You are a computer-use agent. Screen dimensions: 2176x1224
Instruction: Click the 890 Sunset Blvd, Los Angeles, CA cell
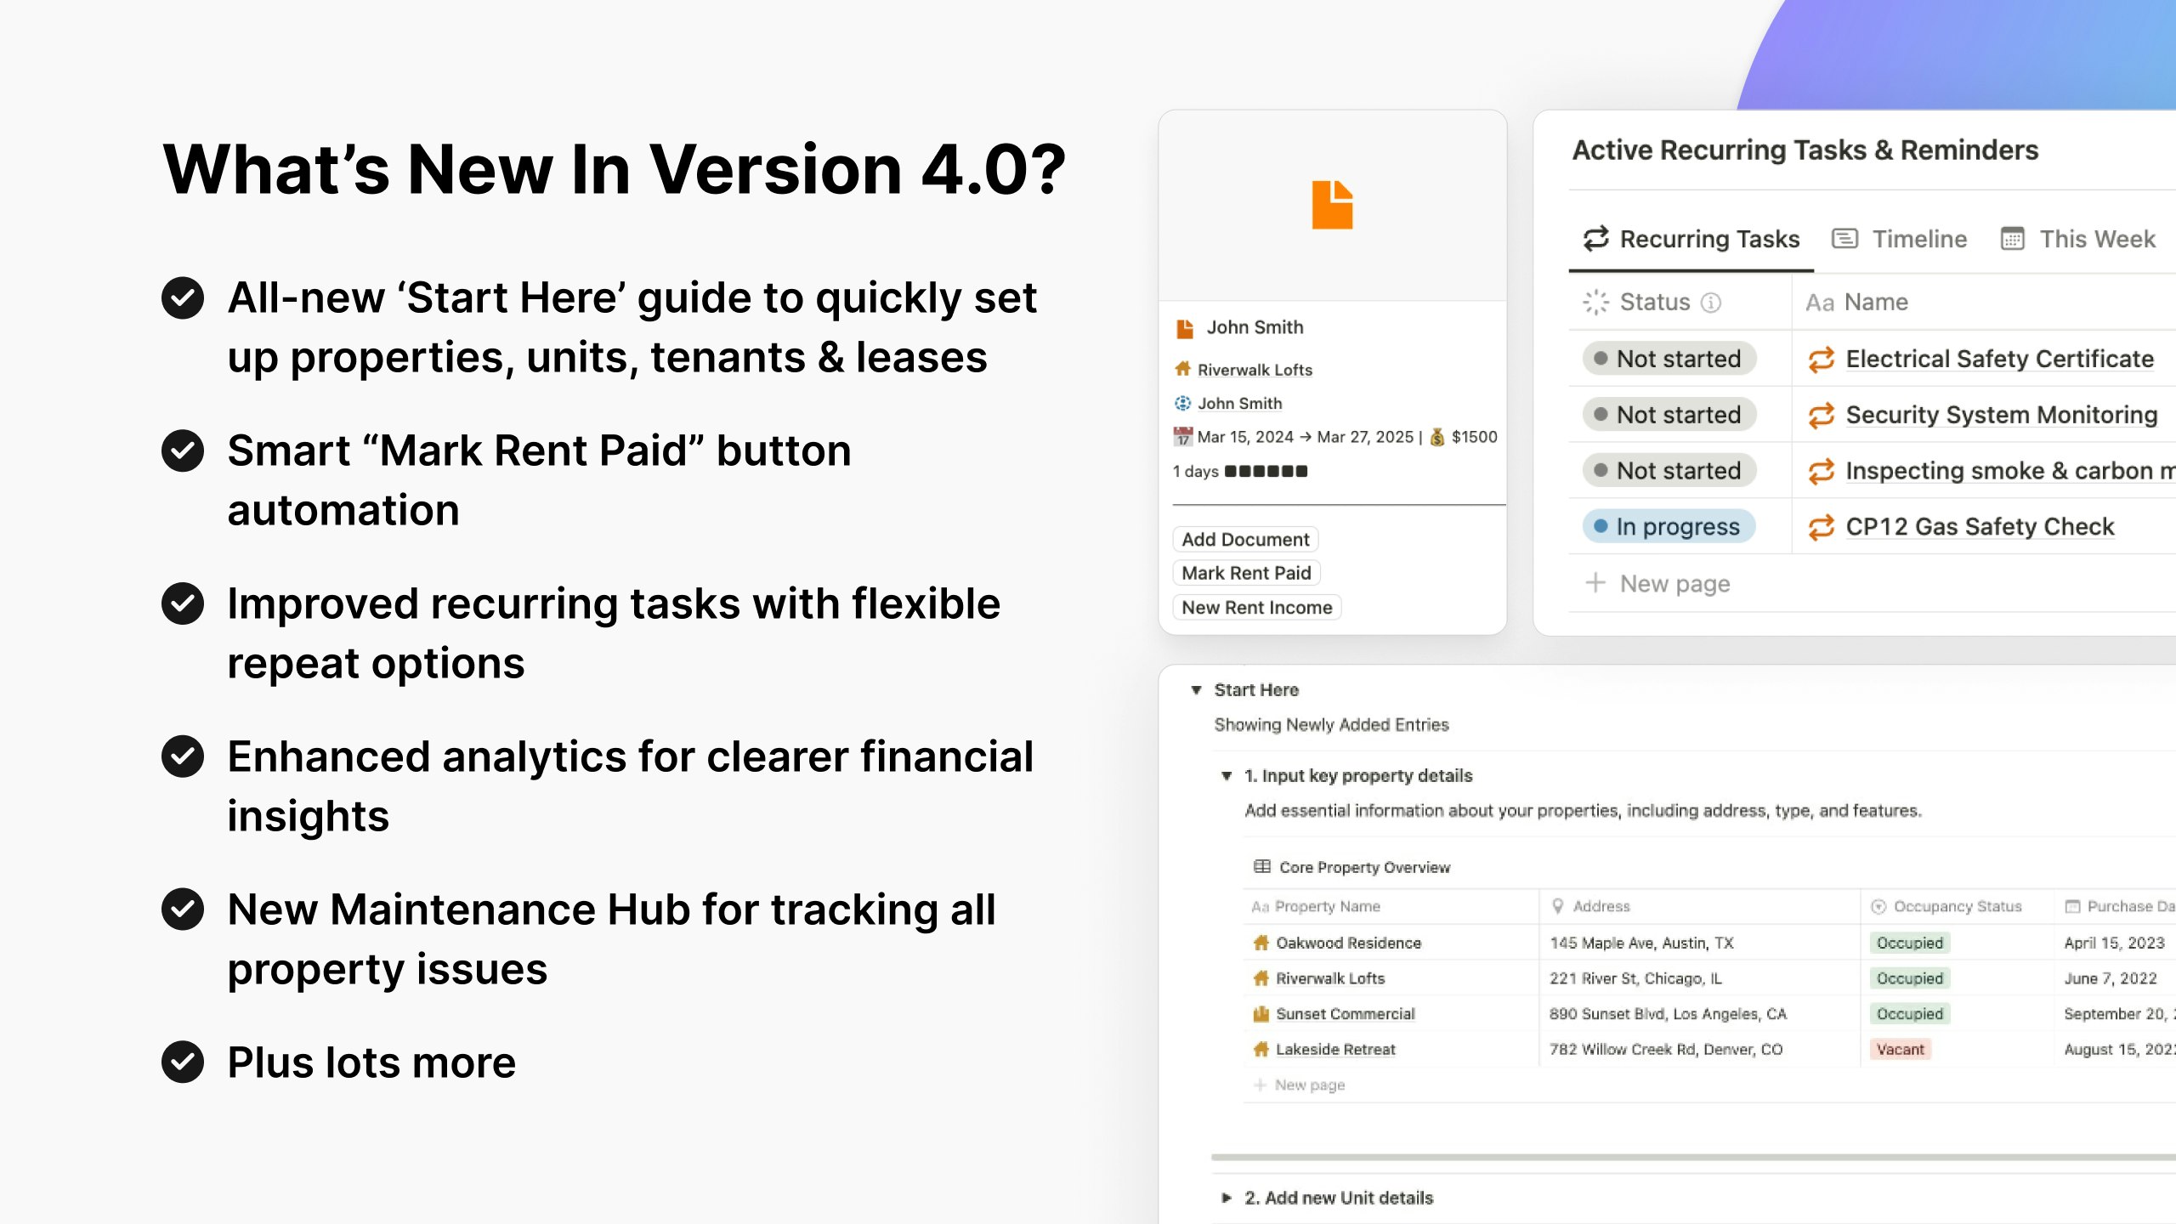pos(1699,1014)
